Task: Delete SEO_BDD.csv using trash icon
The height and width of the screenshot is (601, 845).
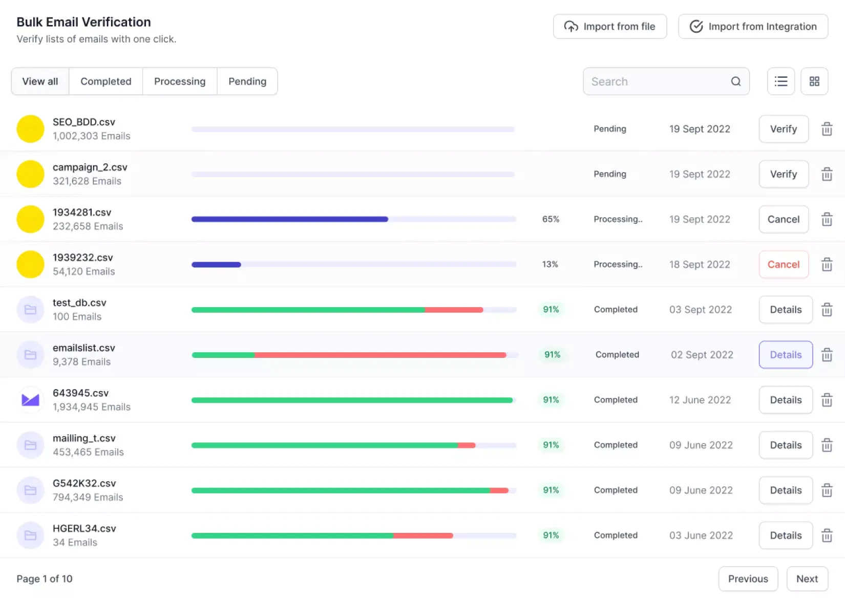Action: (x=827, y=129)
